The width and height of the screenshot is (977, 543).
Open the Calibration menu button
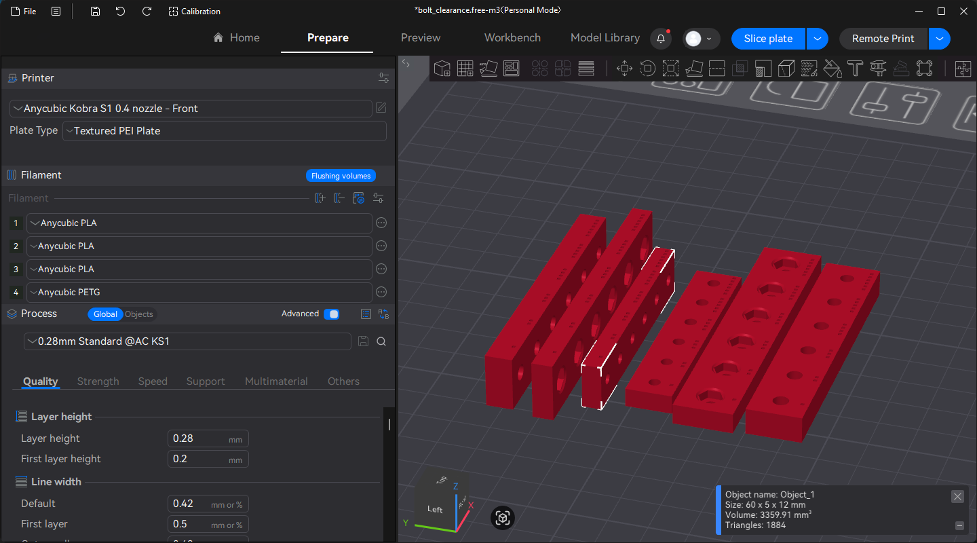click(195, 12)
